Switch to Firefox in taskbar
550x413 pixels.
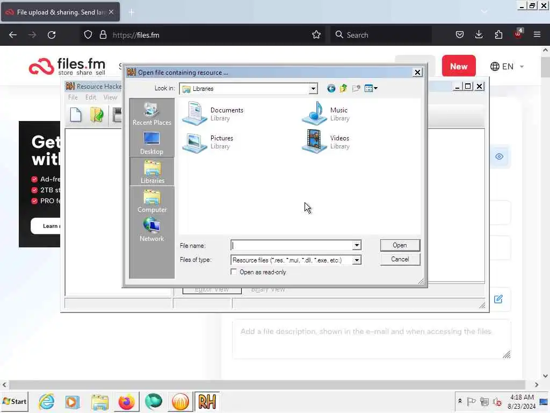pyautogui.click(x=126, y=401)
